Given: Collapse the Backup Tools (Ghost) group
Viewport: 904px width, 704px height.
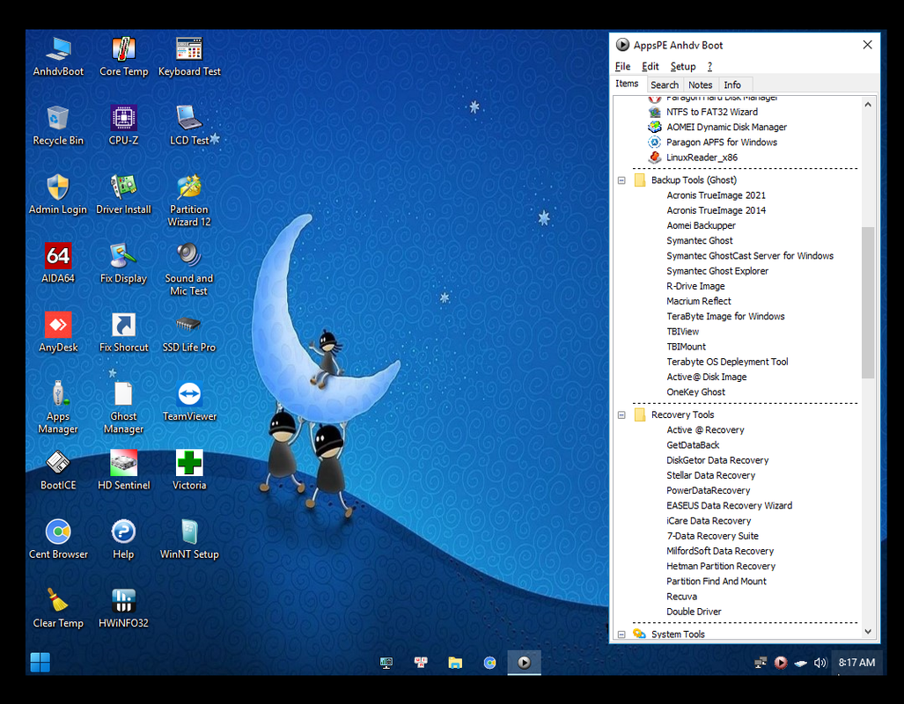Looking at the screenshot, I should [x=621, y=180].
